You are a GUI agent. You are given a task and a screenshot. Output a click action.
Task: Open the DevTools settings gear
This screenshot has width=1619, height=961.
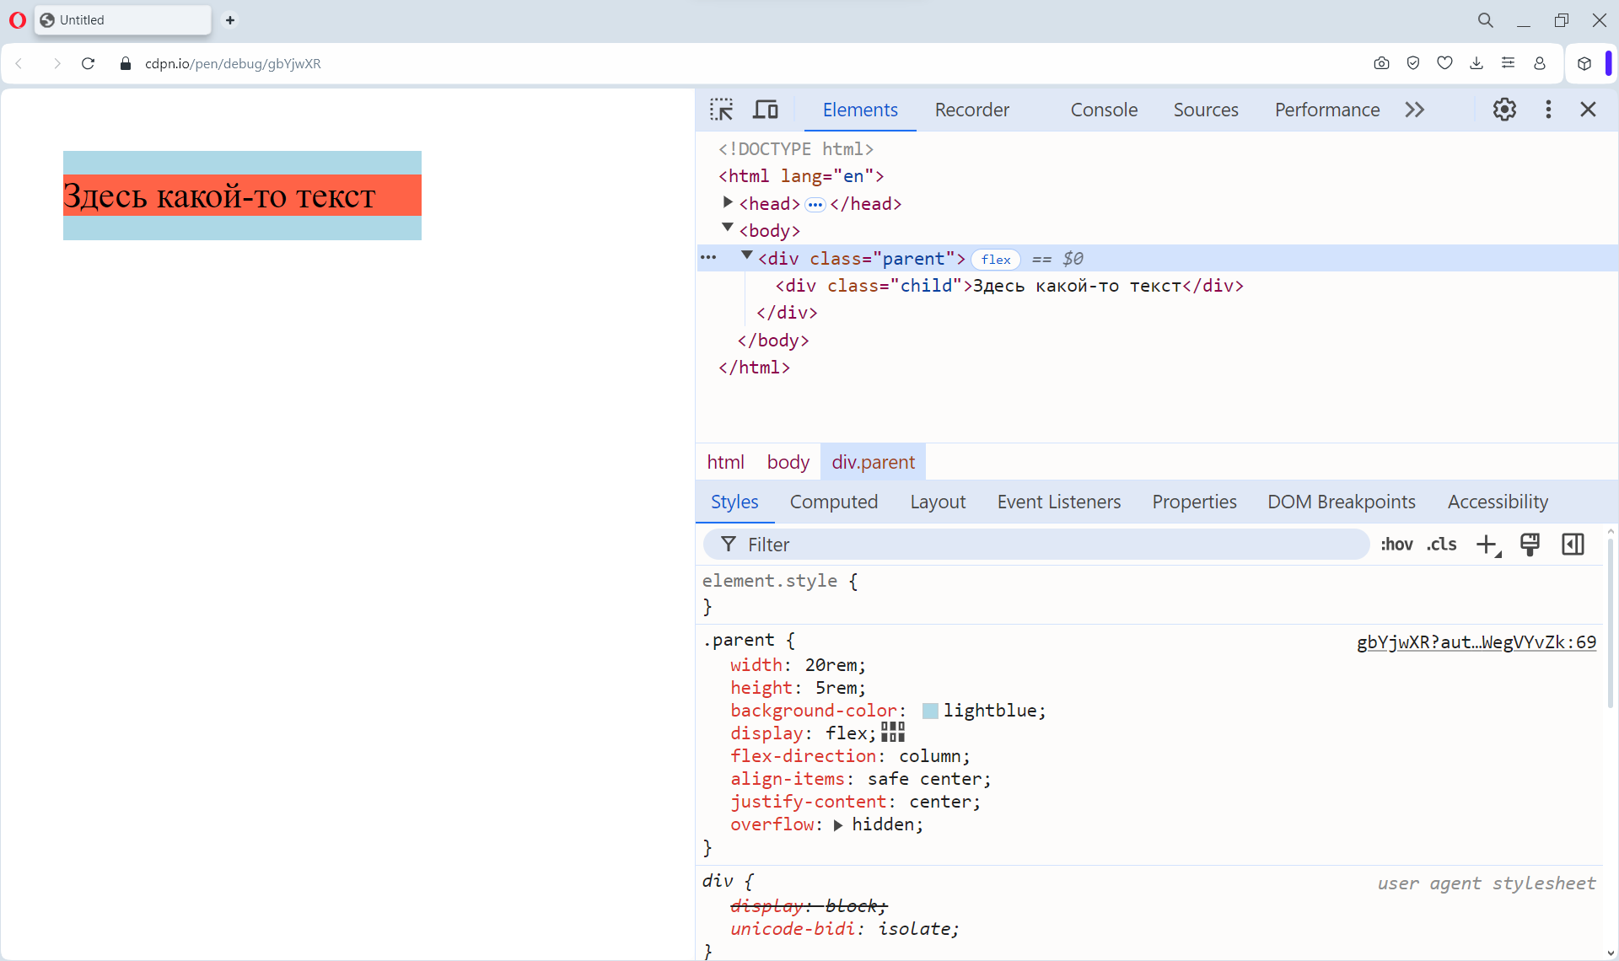tap(1505, 109)
